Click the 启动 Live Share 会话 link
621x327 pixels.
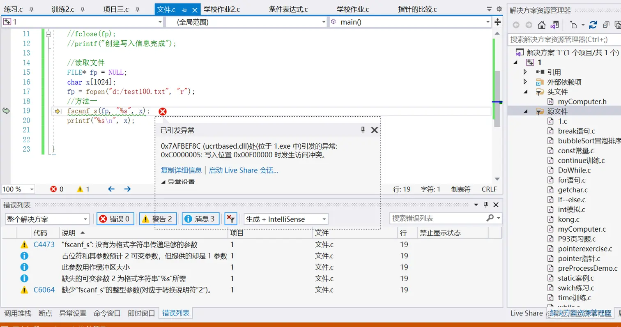click(244, 170)
